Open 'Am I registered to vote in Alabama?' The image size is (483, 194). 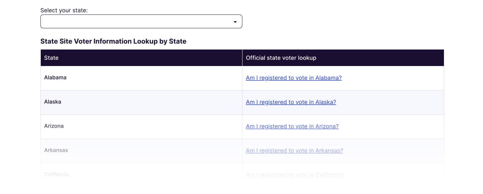point(294,78)
